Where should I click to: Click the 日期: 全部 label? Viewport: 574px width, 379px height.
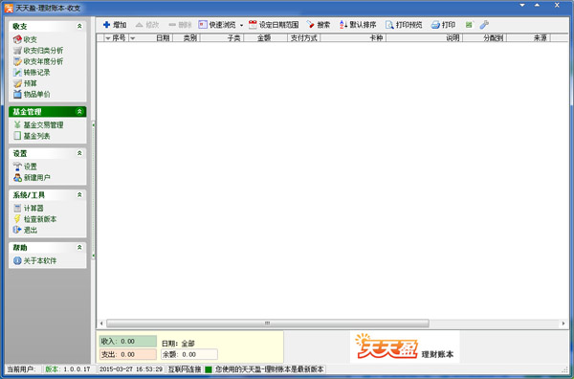[178, 344]
